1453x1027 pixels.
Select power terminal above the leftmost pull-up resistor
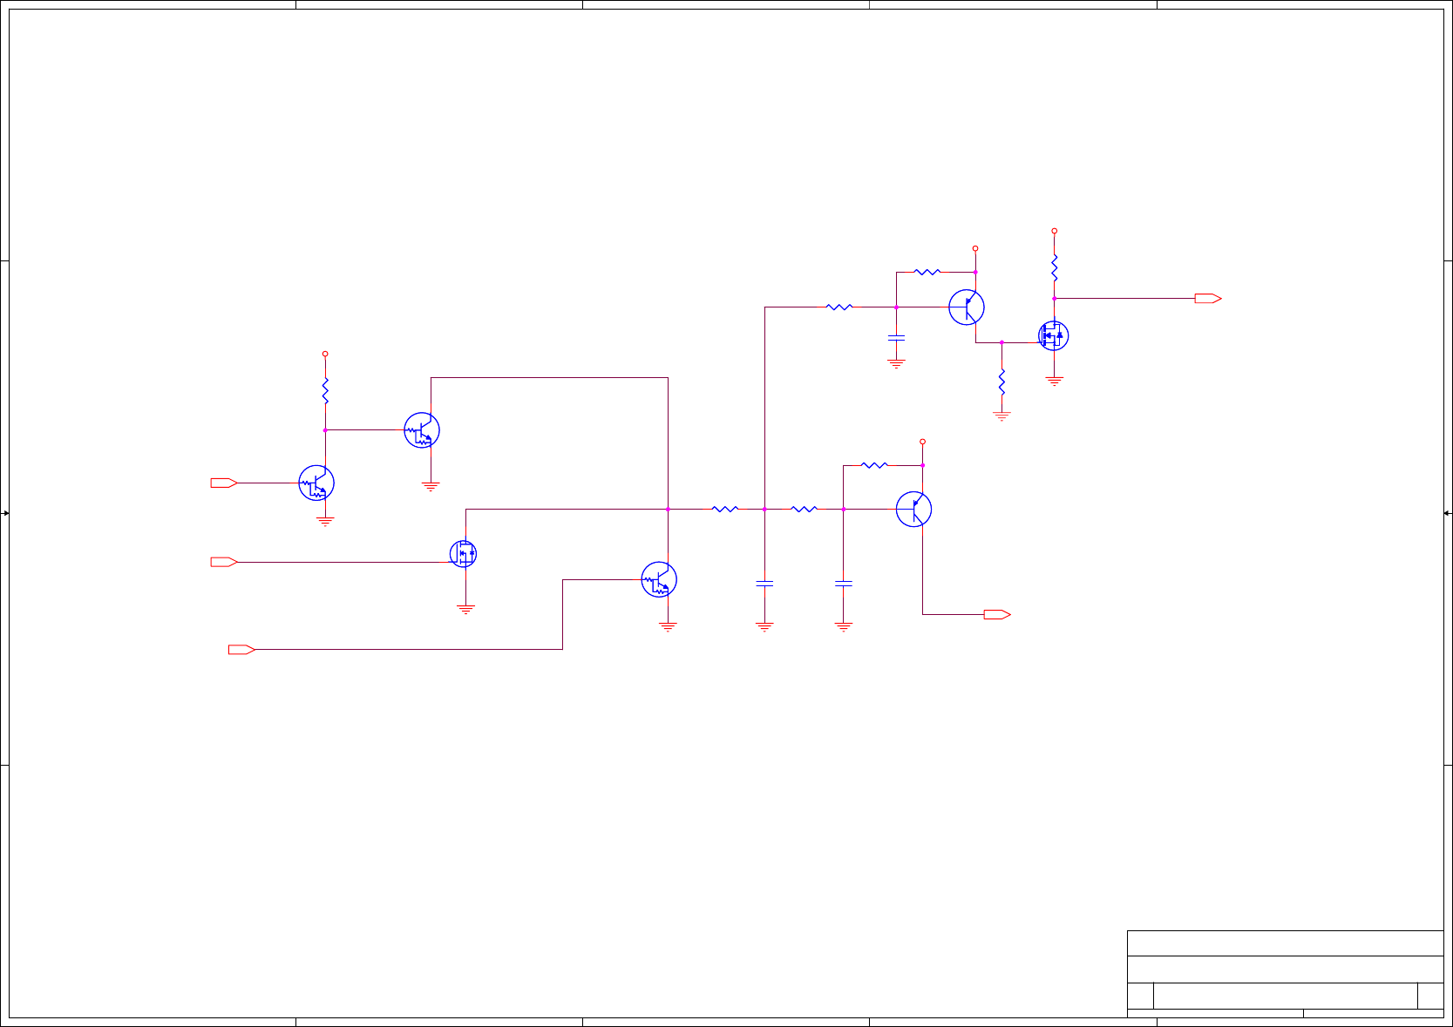click(x=325, y=355)
